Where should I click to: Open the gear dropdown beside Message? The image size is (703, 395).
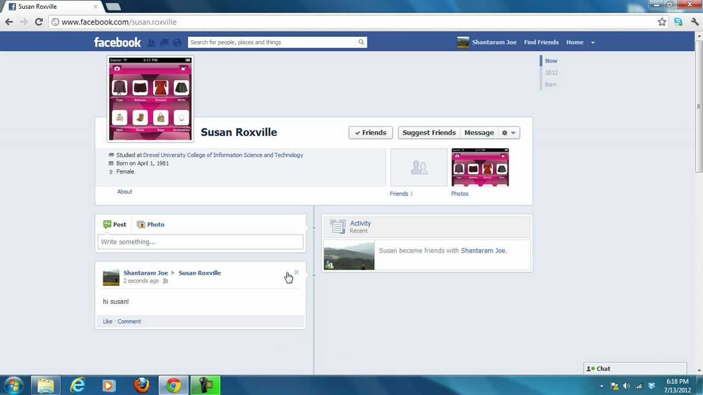[509, 133]
